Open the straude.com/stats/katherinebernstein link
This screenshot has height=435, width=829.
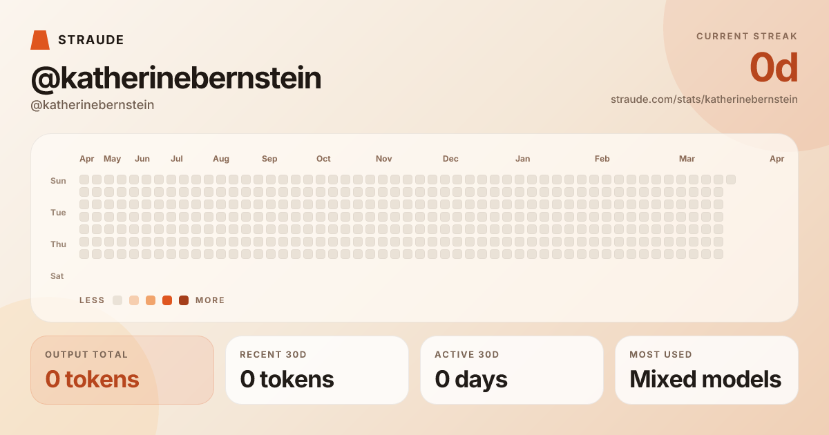(704, 99)
